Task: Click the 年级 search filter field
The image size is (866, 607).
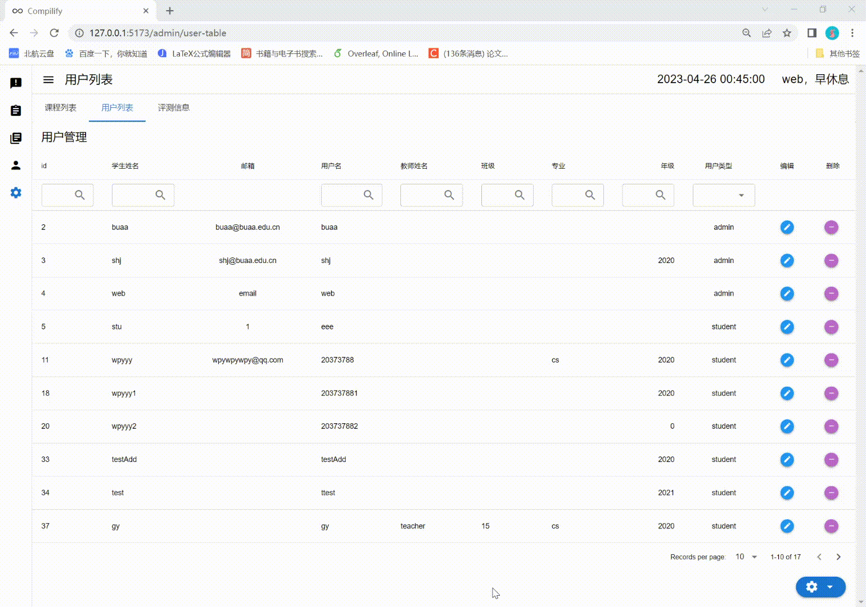Action: point(648,195)
